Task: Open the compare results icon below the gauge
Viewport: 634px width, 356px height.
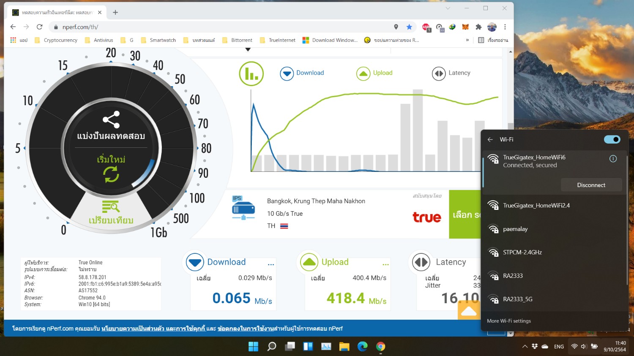Action: (x=111, y=207)
